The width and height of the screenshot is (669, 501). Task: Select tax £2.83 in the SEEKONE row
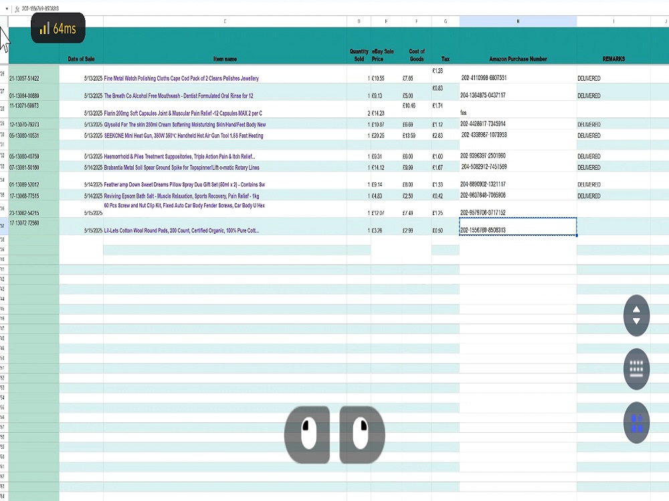pos(446,135)
